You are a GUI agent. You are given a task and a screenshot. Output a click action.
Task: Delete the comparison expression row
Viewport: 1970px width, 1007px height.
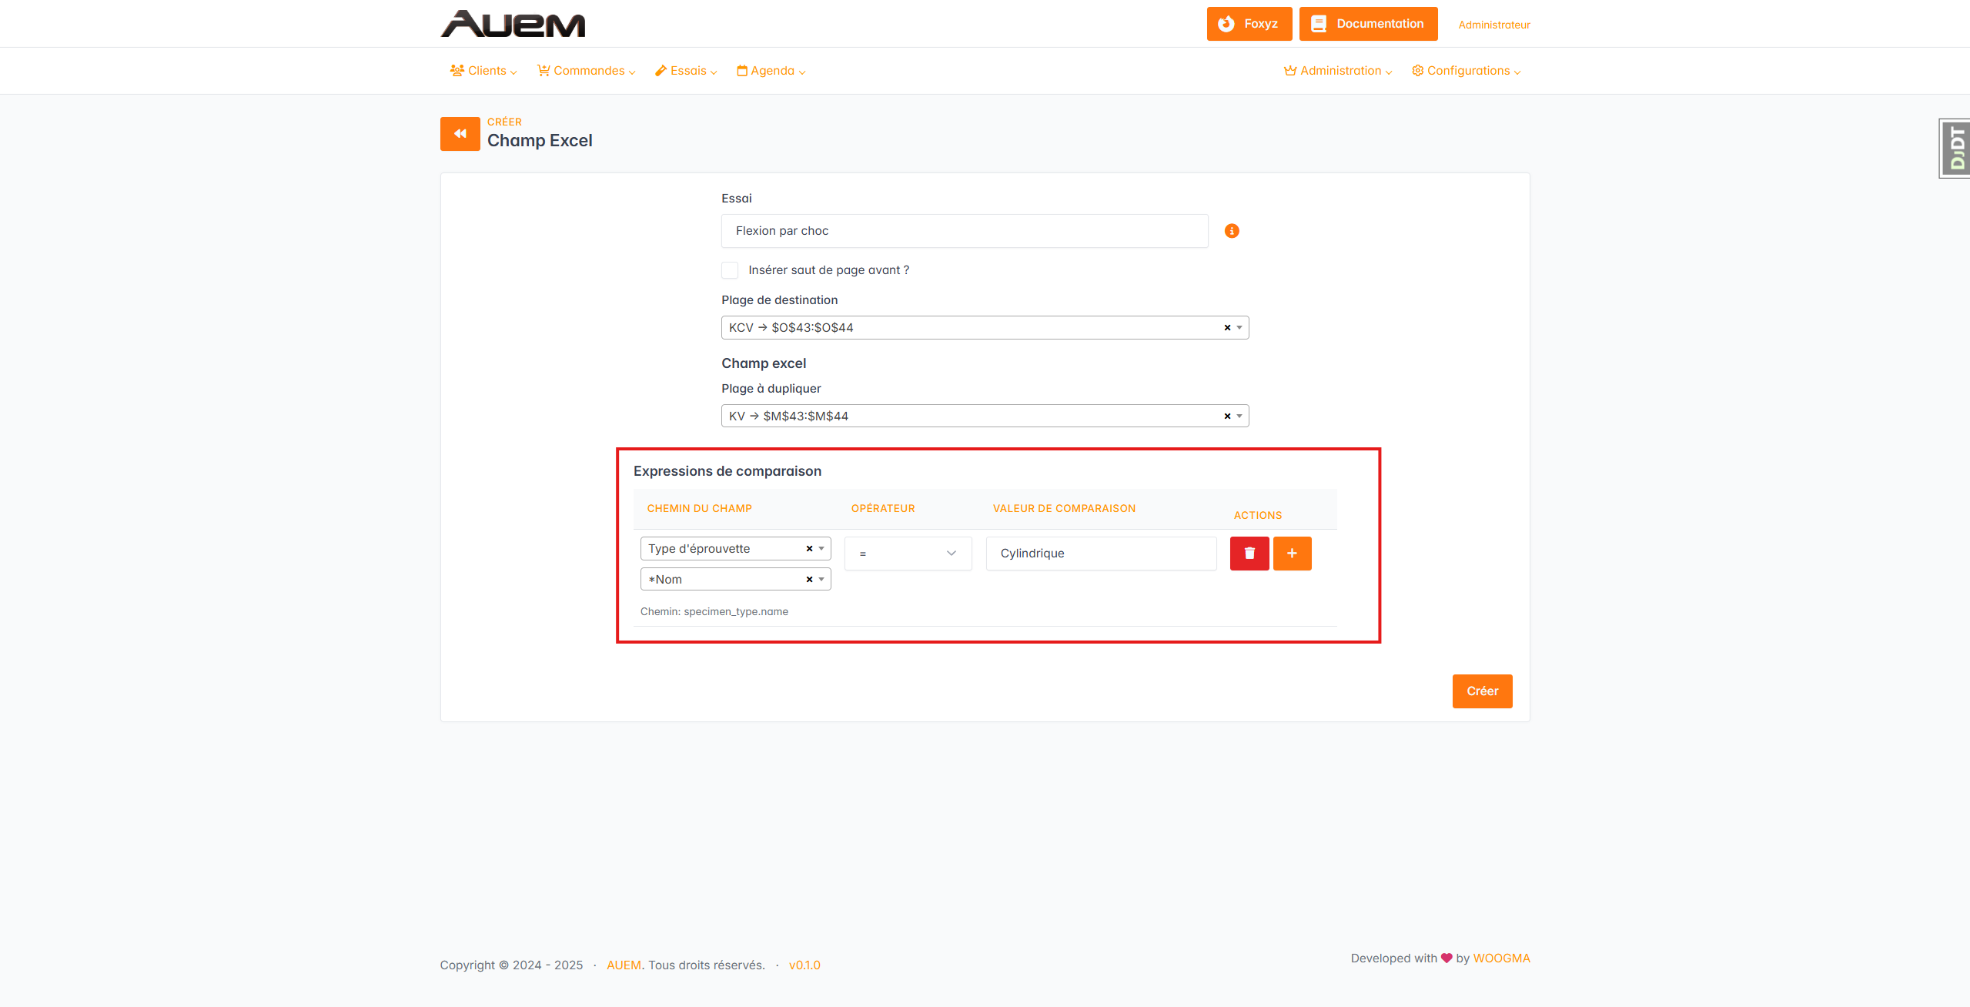point(1249,554)
